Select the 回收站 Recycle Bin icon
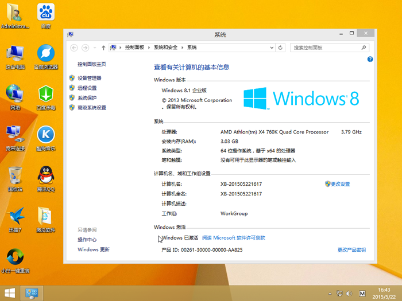The height and width of the screenshot is (301, 402). 15,179
